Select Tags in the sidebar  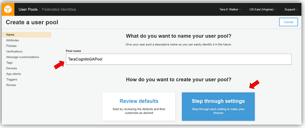point(9,63)
